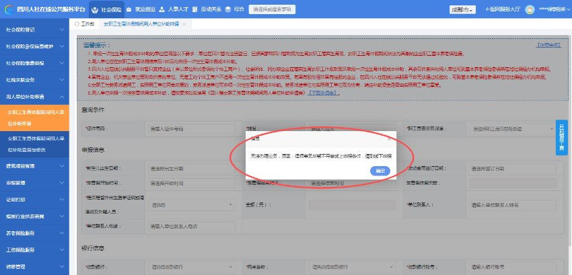Click 确定 in the message dialog
The width and height of the screenshot is (572, 275).
380,171
